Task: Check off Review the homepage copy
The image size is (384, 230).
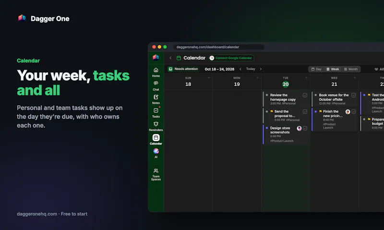Action: point(305,95)
